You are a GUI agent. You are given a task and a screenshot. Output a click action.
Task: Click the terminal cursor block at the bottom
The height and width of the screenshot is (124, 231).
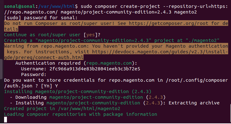pyautogui.click(x=5, y=120)
